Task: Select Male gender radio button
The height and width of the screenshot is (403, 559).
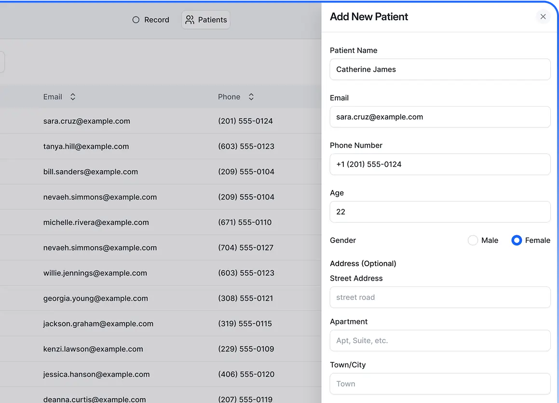Action: 473,240
